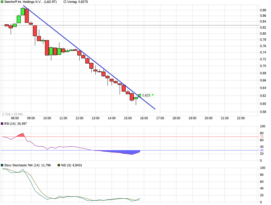The width and height of the screenshot is (271, 205).
Task: Click the Vortag: 0,8275 text
Action: pos(78,2)
